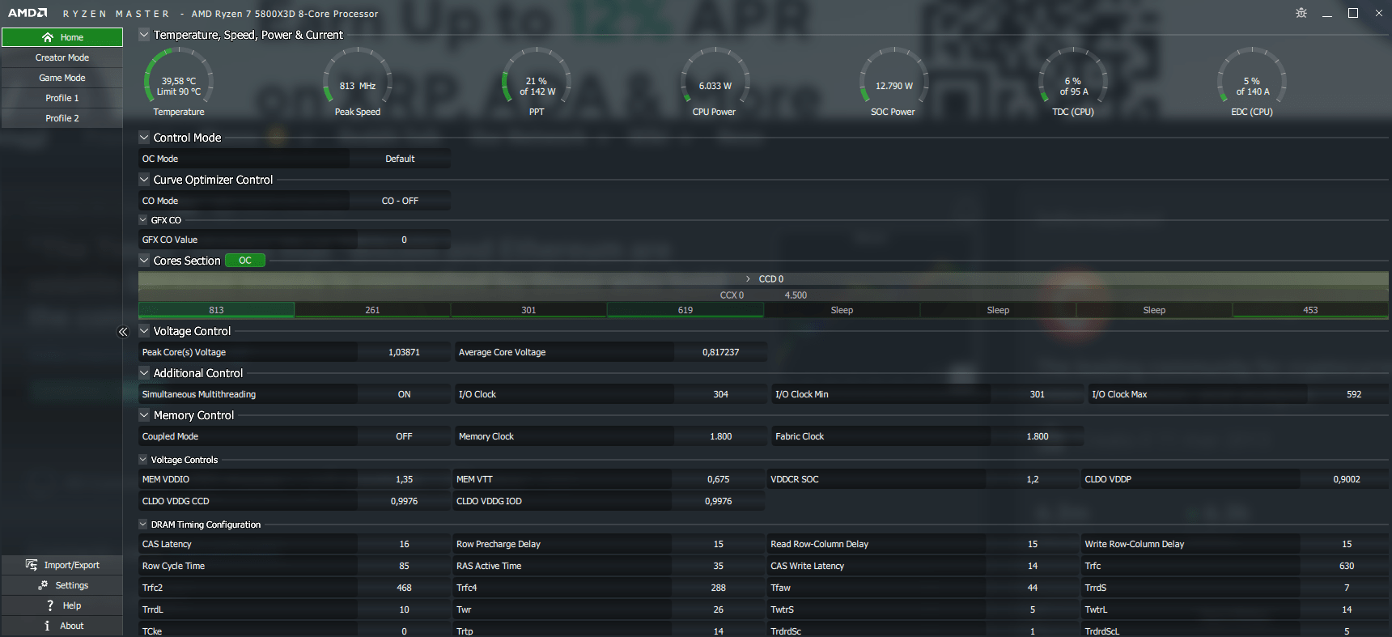1392x637 pixels.
Task: Toggle the Coupled Mode OFF value
Action: (x=404, y=436)
